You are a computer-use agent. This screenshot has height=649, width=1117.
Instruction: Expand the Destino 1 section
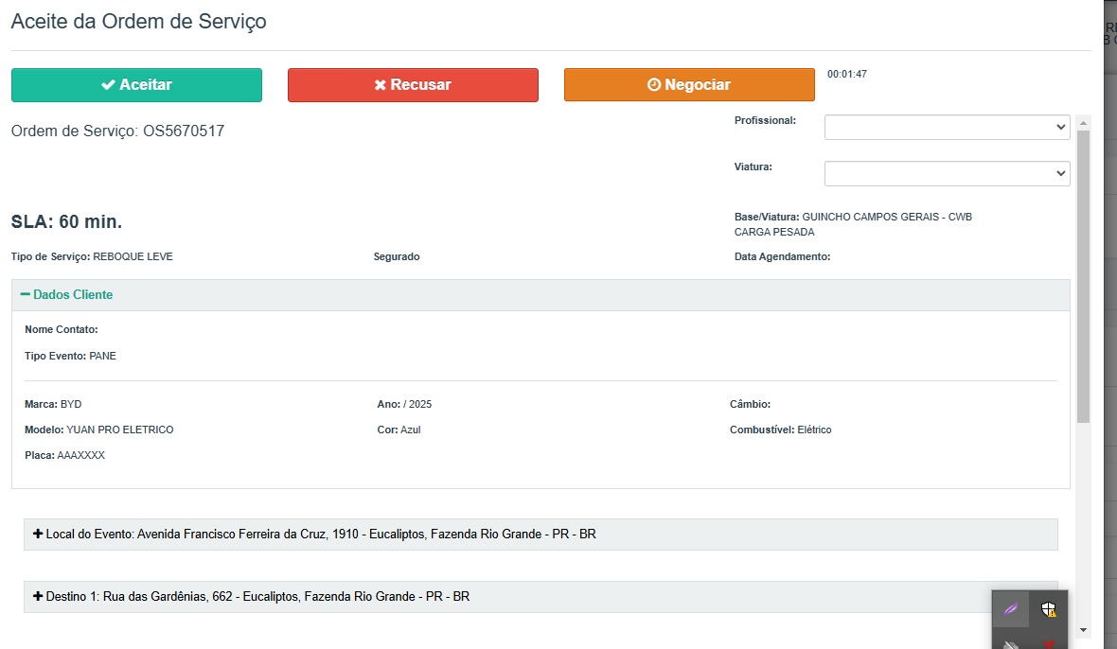coord(257,597)
